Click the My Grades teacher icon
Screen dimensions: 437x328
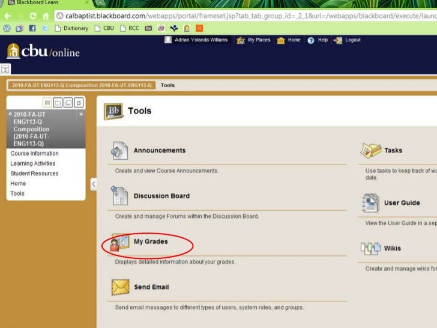120,242
